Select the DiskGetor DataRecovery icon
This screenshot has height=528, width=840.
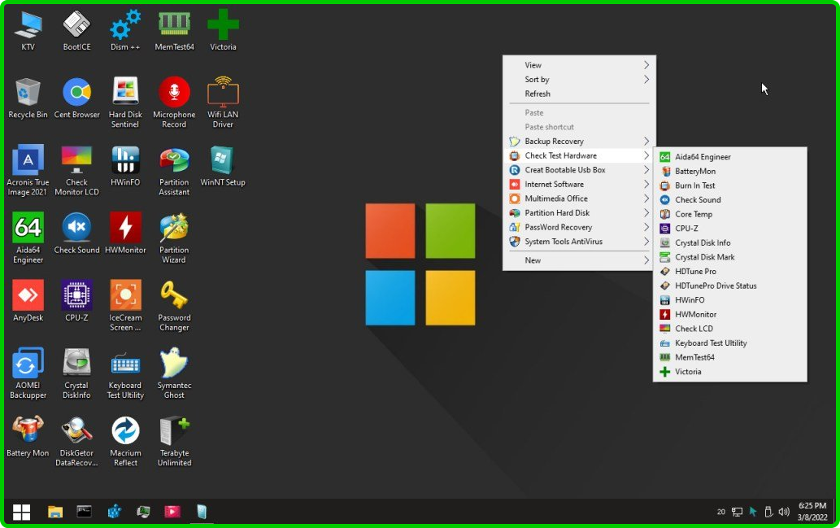[76, 441]
